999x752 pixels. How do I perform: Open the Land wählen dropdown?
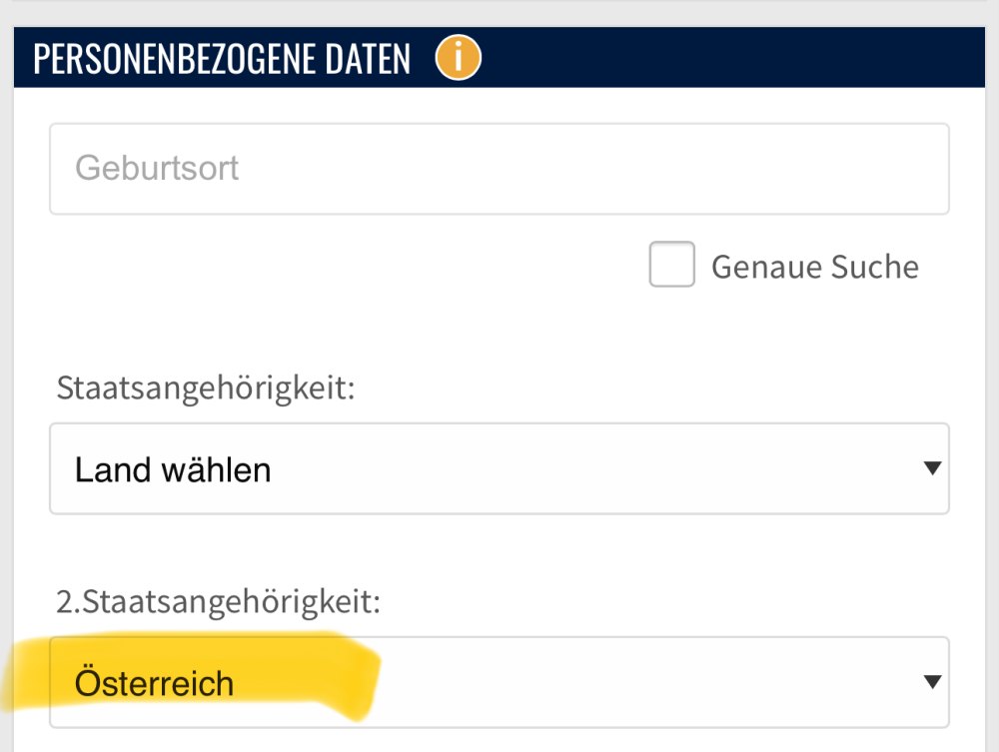[x=499, y=468]
